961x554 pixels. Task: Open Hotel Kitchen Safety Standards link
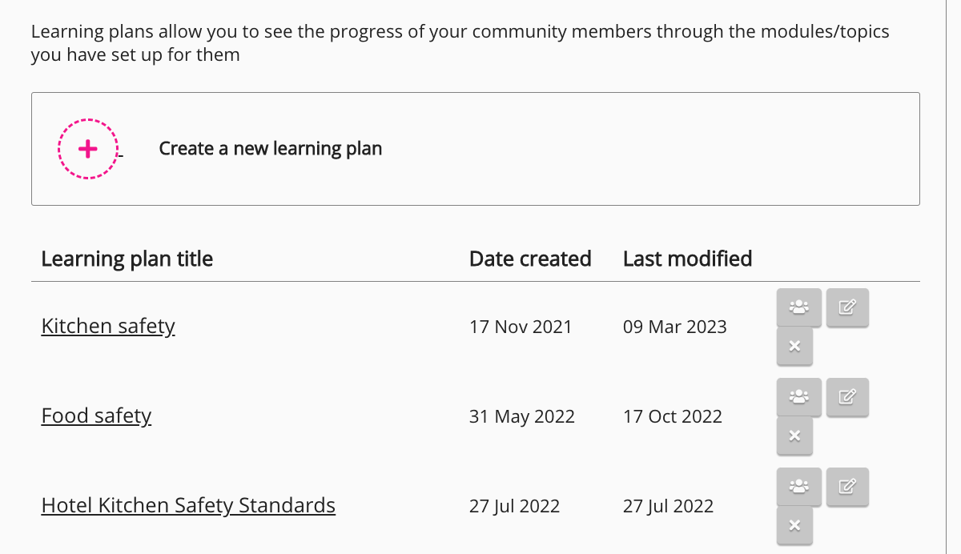(x=188, y=506)
